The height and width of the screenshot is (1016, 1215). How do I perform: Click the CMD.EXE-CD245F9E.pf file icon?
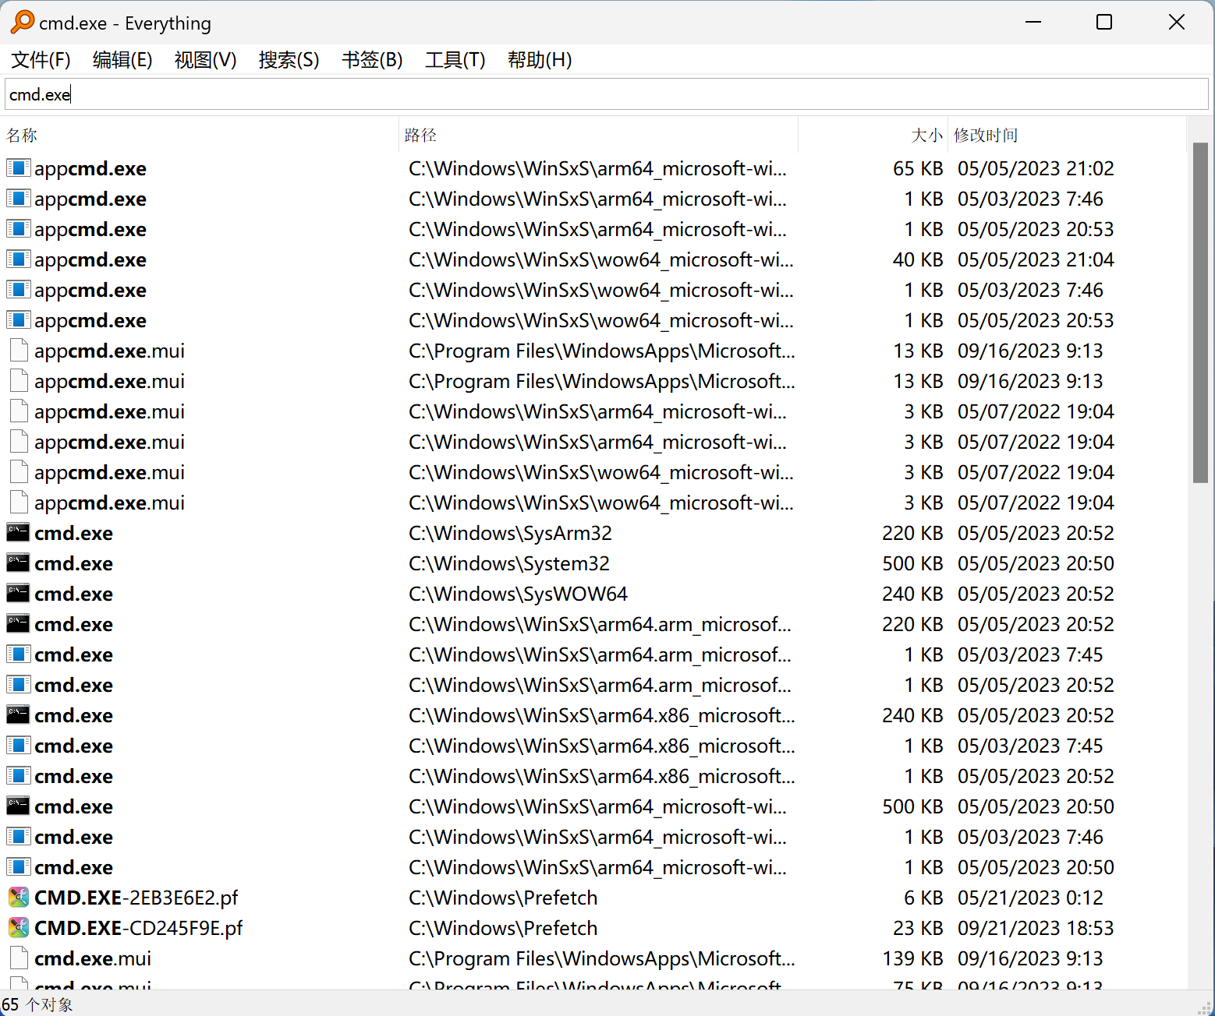click(18, 928)
